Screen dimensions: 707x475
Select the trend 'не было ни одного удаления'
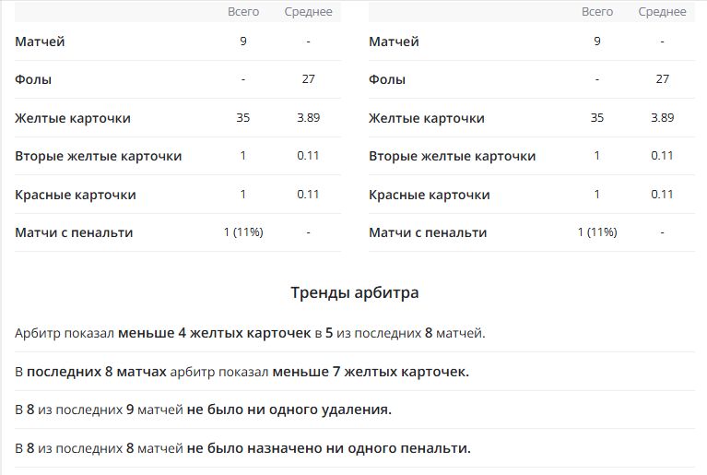204,410
